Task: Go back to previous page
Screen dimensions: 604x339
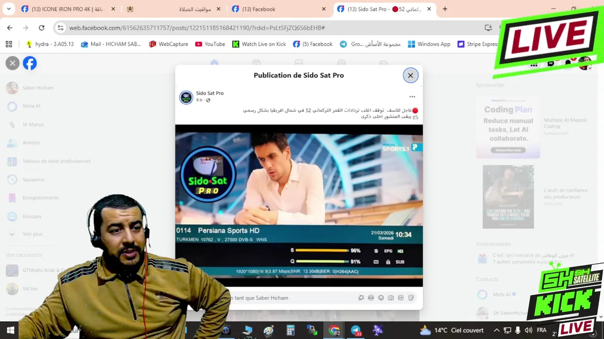Action: pyautogui.click(x=10, y=28)
